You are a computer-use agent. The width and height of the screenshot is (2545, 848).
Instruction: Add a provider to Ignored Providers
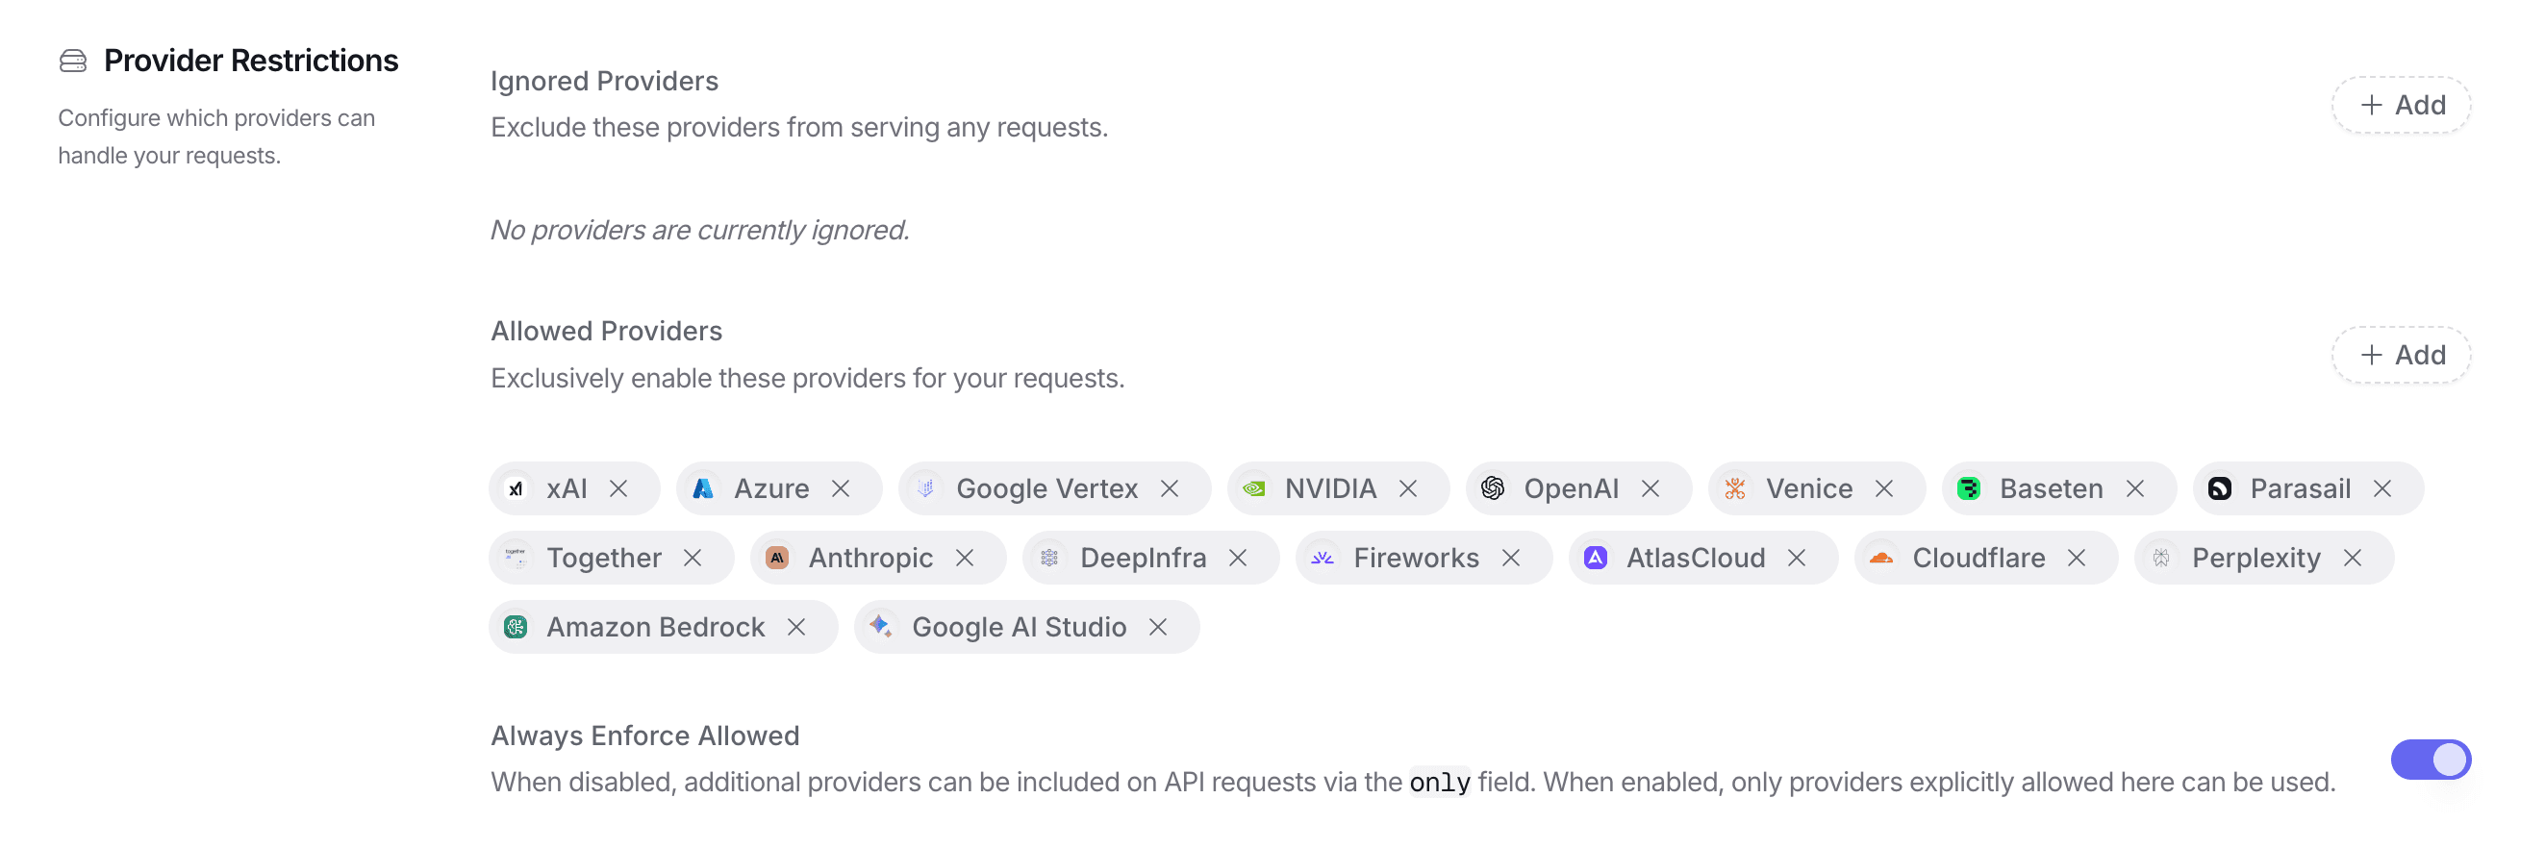[2402, 105]
